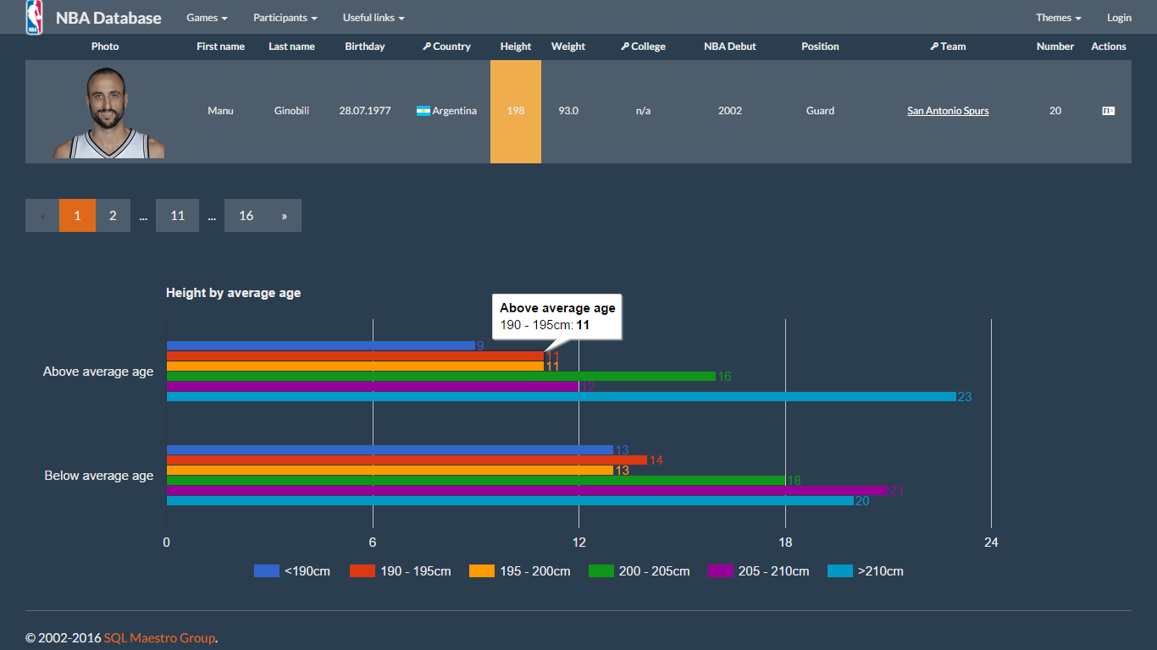Click the purple 205 - 210cm legend swatch
Screen dimensions: 1157x650
[x=720, y=571]
